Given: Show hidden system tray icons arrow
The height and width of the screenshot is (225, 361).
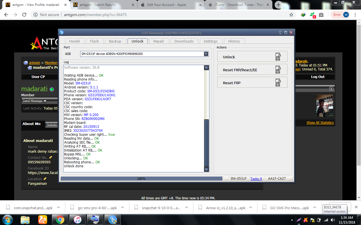Looking at the screenshot, I should pyautogui.click(x=292, y=220).
